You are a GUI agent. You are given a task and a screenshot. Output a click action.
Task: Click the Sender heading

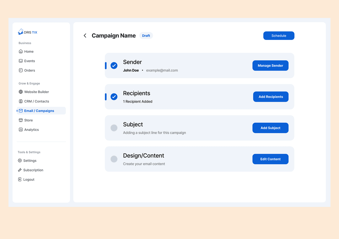132,62
